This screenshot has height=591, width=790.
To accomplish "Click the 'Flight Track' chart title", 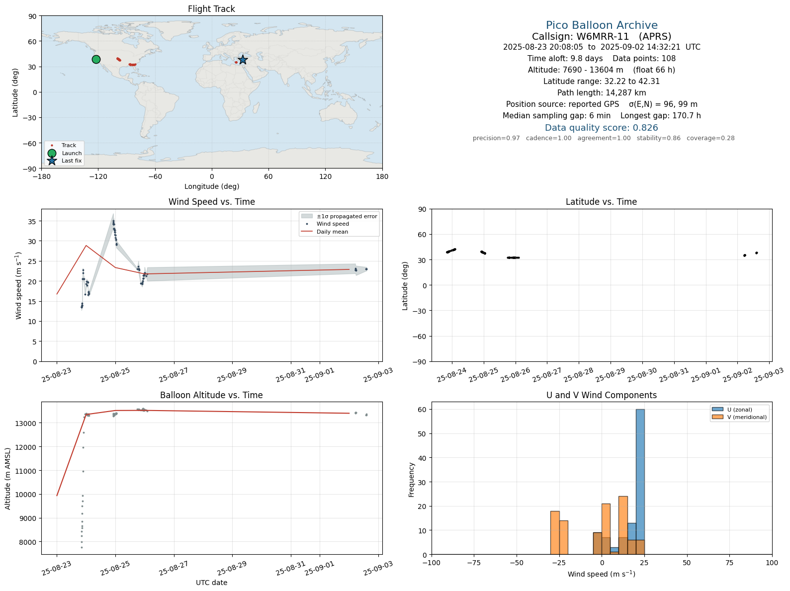I will tap(212, 9).
